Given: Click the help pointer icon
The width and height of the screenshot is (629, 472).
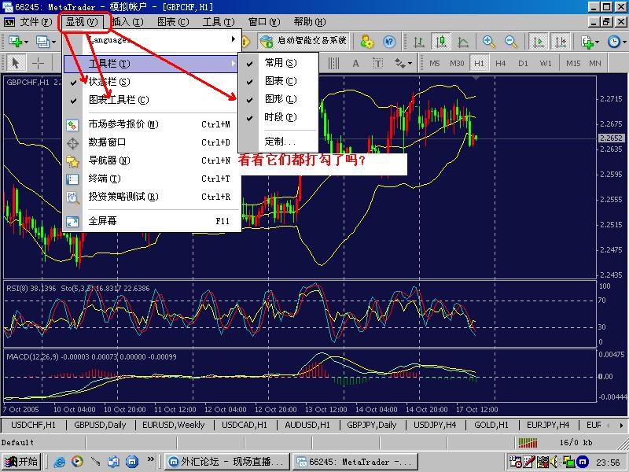Looking at the screenshot, I should tap(388, 42).
